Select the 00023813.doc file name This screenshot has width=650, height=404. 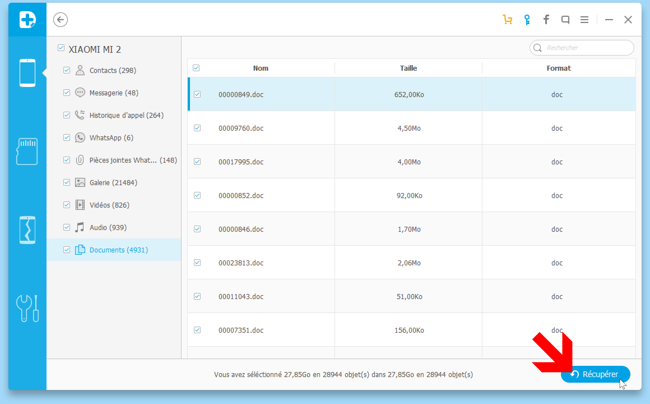241,263
